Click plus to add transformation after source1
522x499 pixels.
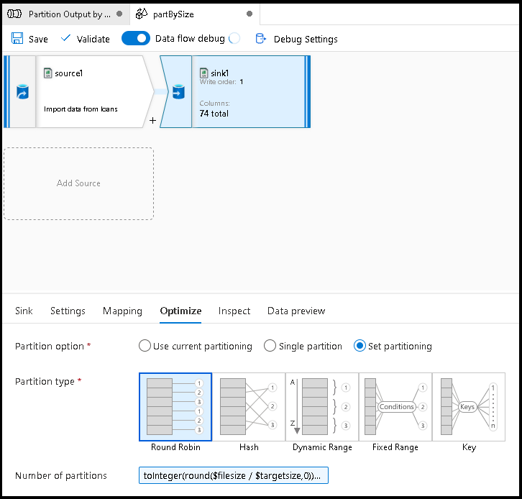152,121
